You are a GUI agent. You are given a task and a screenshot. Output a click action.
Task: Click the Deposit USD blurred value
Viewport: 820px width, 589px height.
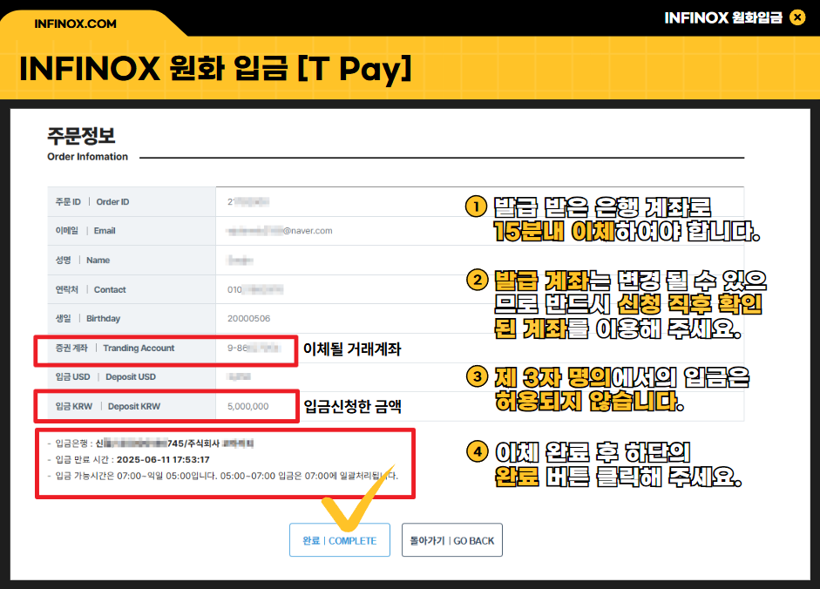tap(240, 377)
